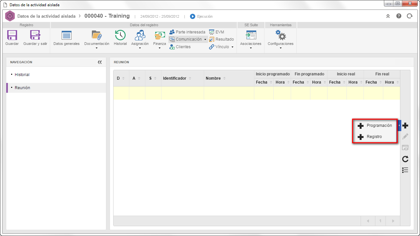Sort by Inicio real Fecha column
This screenshot has width=420, height=236.
coord(337,82)
